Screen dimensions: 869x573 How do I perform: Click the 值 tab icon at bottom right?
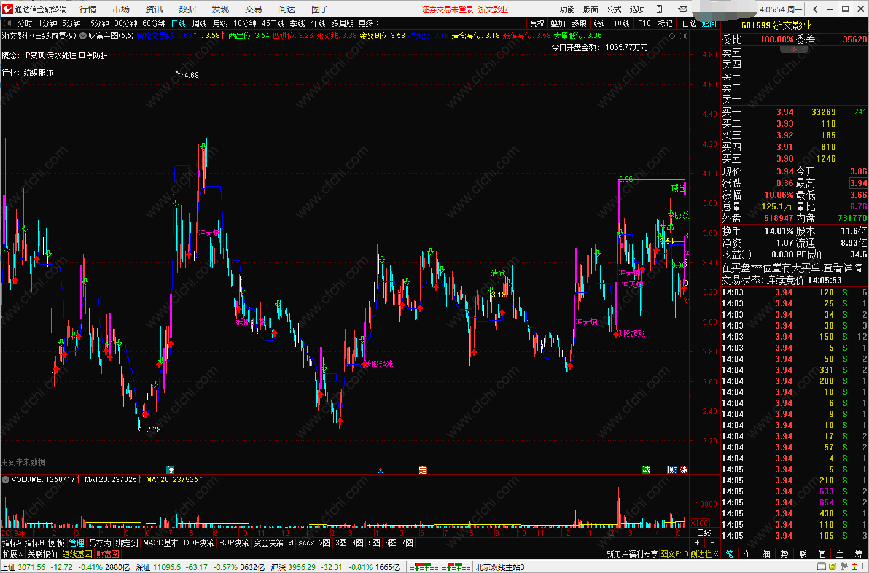[x=822, y=554]
